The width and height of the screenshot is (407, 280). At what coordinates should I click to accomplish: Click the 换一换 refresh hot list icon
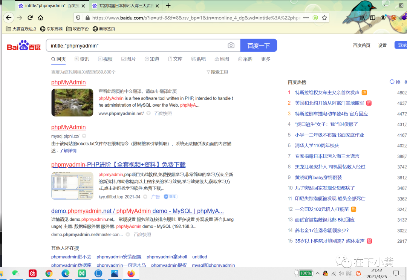tap(392, 82)
